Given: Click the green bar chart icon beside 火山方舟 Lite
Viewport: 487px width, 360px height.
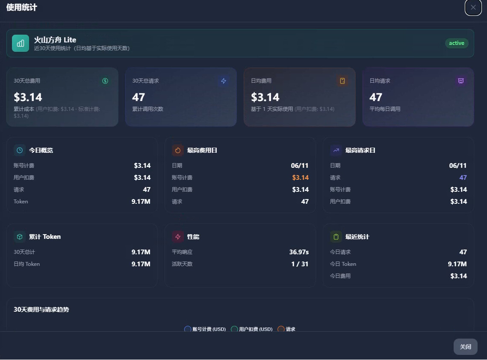Looking at the screenshot, I should point(21,43).
